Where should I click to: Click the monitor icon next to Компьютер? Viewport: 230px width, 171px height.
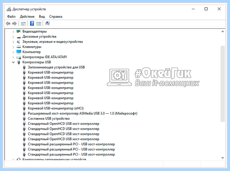(x=19, y=52)
